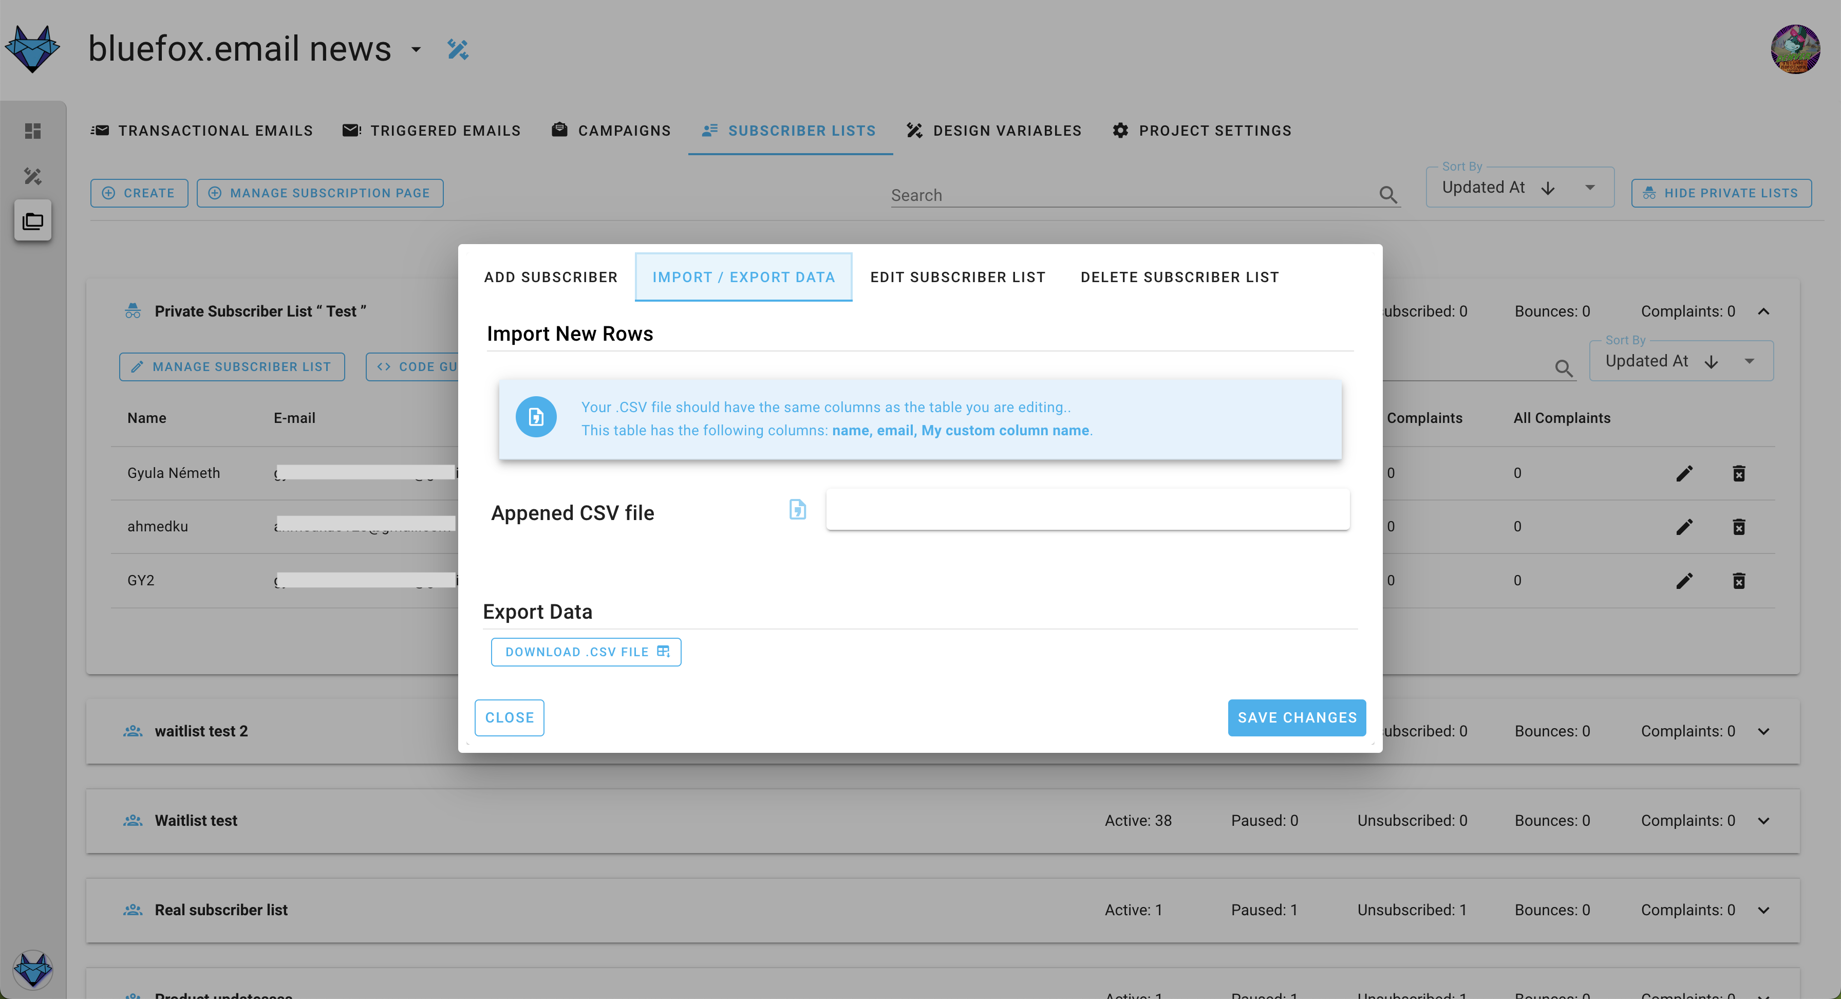Viewport: 1841px width, 999px height.
Task: Click the delete trash icon for ahmedku
Action: (x=1738, y=527)
